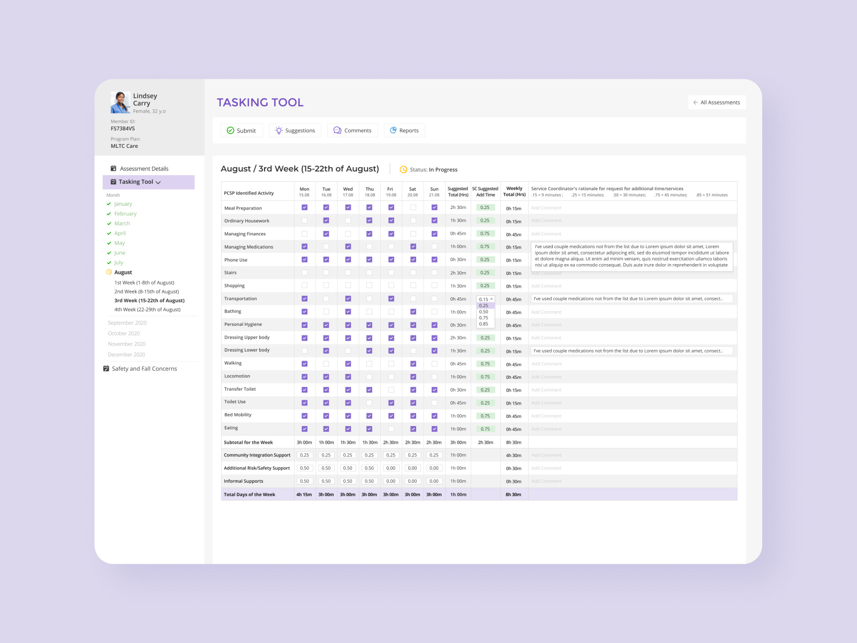The image size is (857, 643).
Task: Click the All Assessments back link
Action: point(717,102)
